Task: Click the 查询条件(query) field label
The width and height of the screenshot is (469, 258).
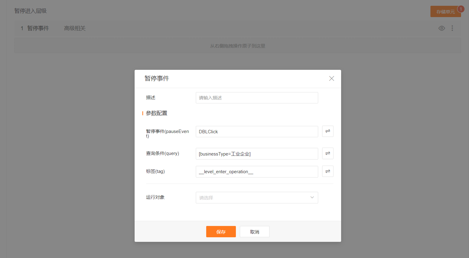Action: (x=162, y=153)
